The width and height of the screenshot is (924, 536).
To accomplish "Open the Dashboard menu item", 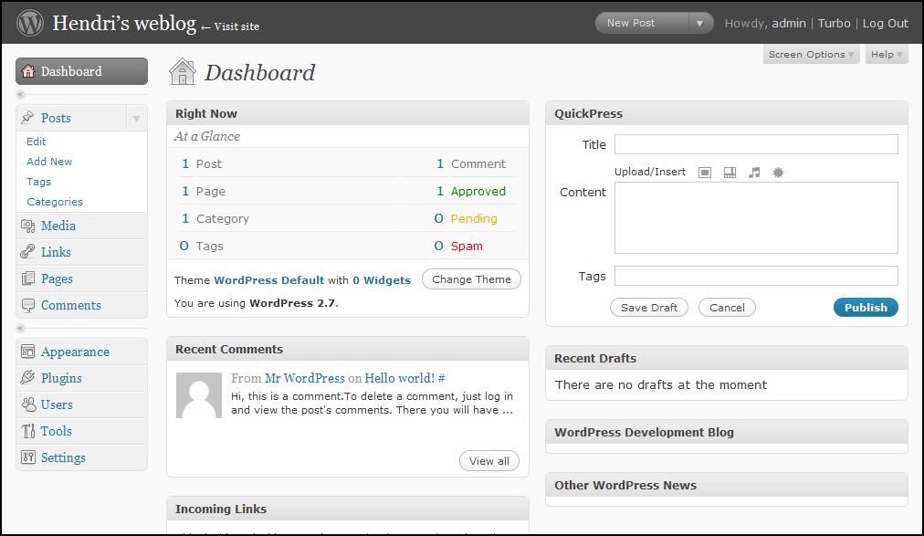I will point(82,71).
